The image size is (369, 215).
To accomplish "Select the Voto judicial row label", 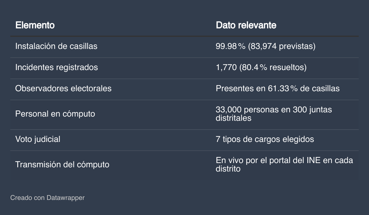I will point(38,139).
